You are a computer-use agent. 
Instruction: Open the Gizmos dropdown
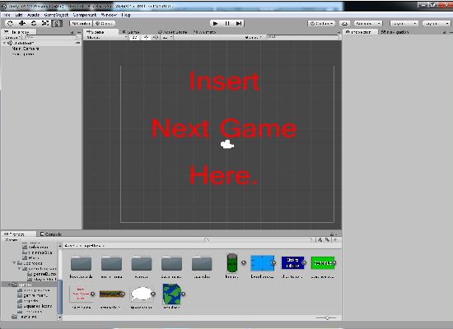tap(253, 38)
